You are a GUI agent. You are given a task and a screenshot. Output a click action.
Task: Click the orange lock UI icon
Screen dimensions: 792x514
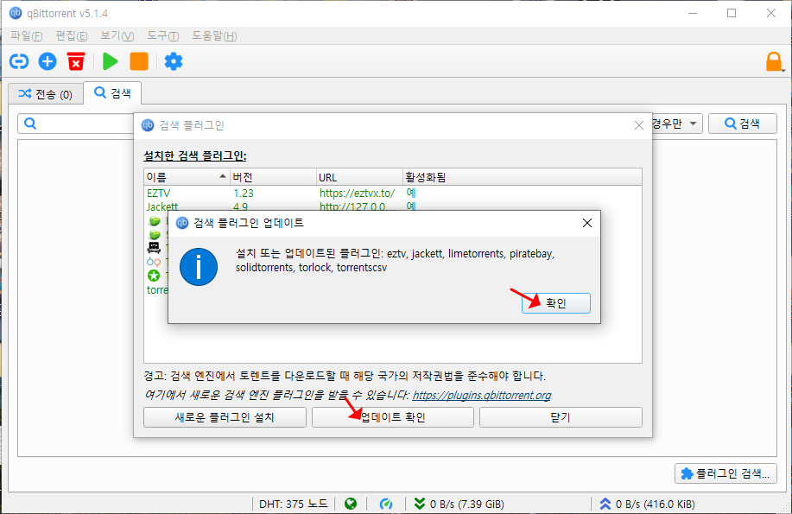pyautogui.click(x=774, y=61)
